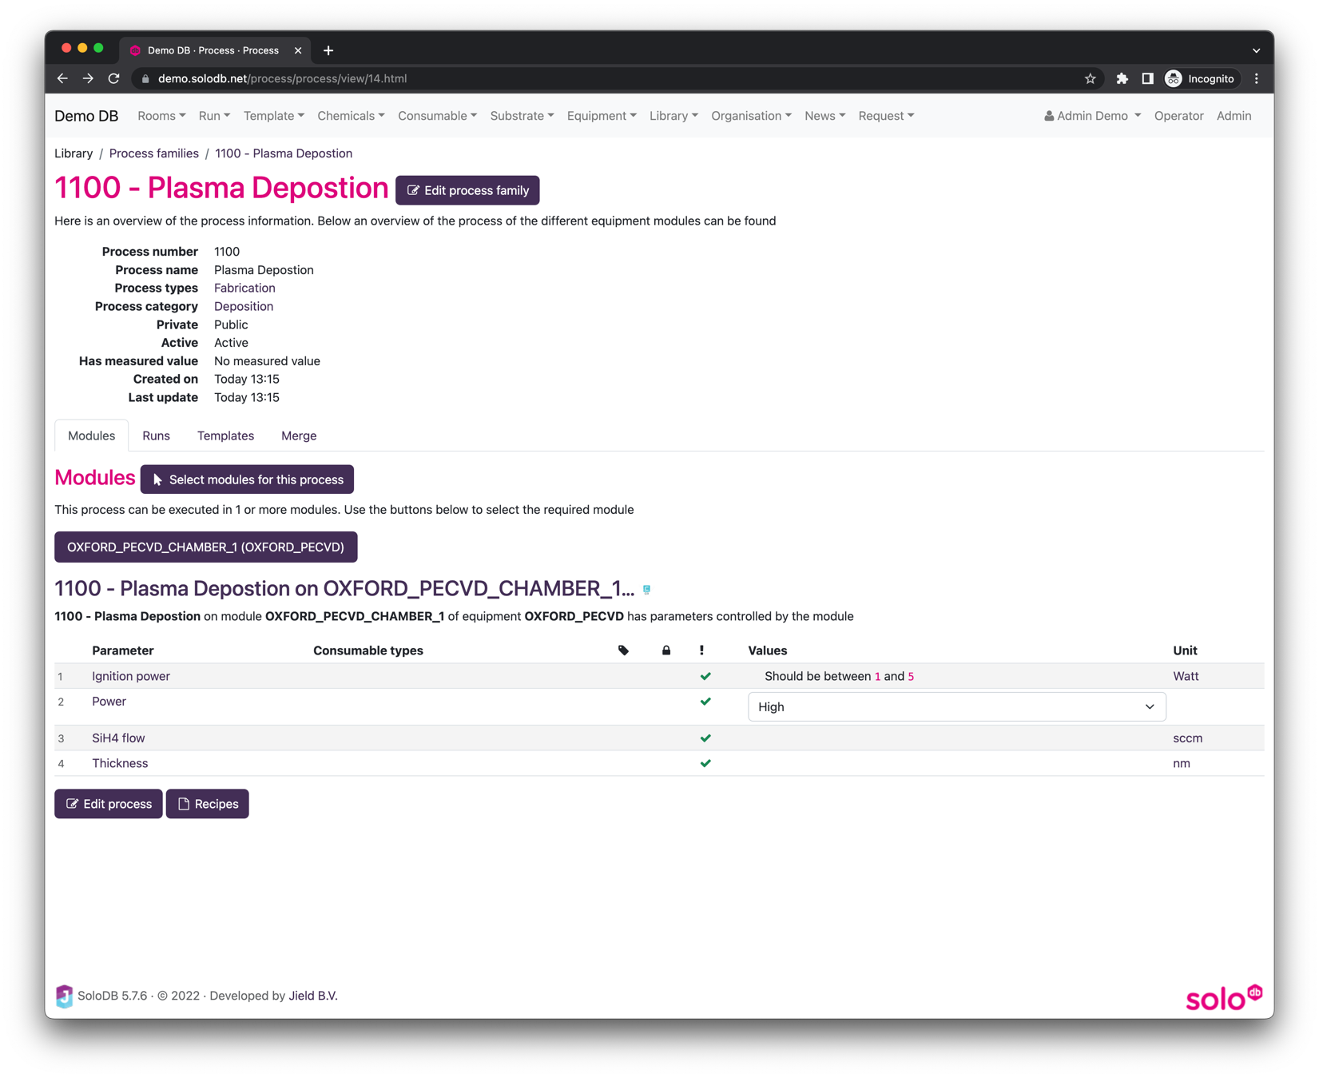Open the Recipes button
Viewport: 1319px width, 1078px height.
(x=208, y=804)
